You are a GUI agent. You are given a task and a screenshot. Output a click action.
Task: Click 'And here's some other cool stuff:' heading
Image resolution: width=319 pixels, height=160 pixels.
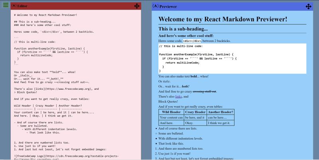pyautogui.click(x=186, y=36)
